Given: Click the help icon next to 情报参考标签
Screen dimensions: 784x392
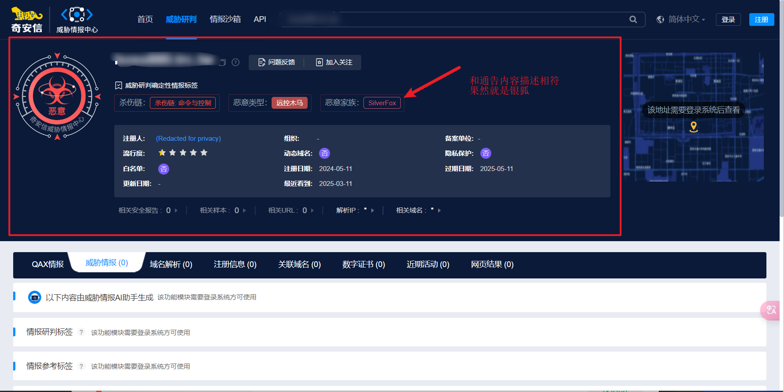Looking at the screenshot, I should [81, 366].
